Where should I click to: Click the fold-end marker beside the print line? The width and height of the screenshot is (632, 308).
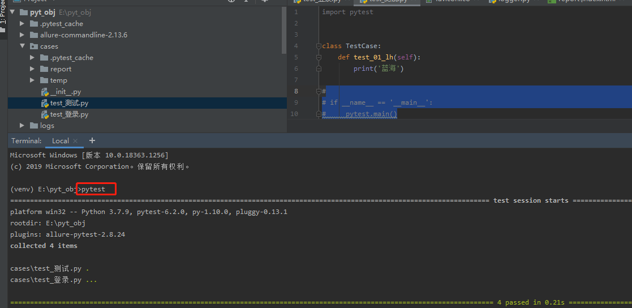tap(319, 69)
